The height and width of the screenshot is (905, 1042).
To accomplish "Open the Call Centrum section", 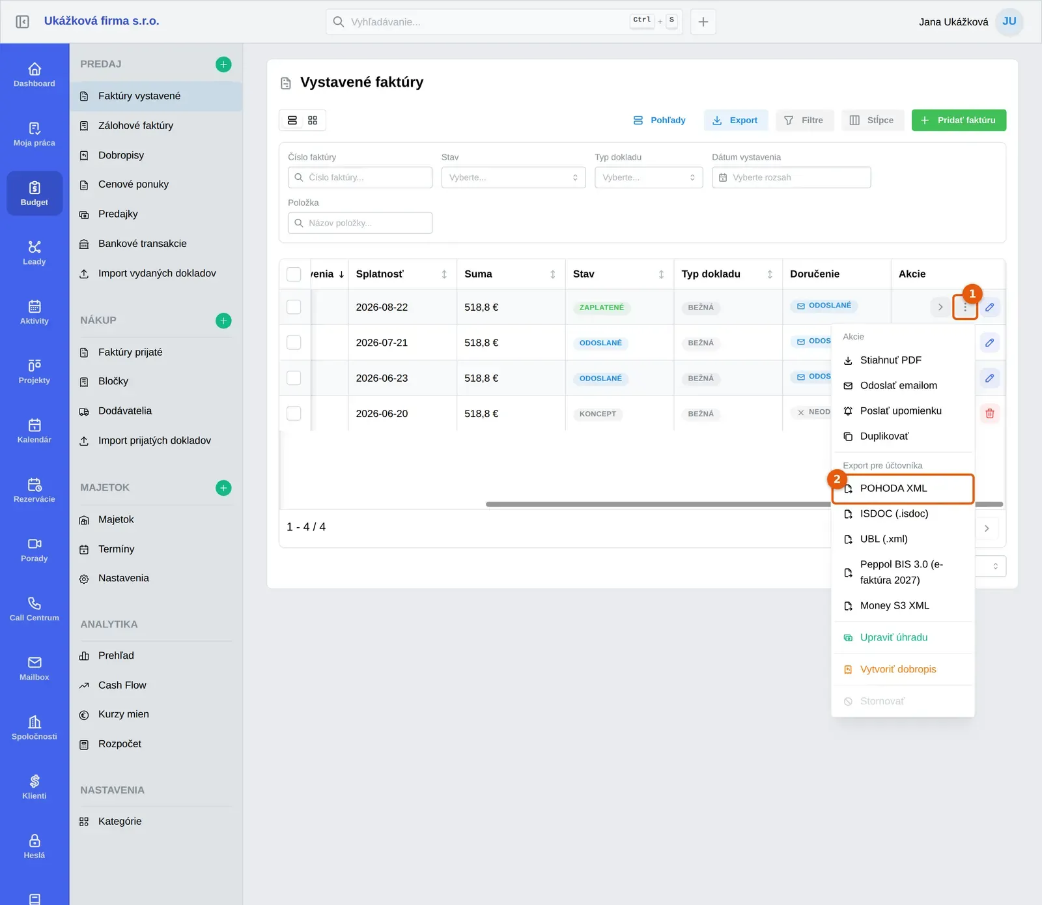I will (x=35, y=609).
